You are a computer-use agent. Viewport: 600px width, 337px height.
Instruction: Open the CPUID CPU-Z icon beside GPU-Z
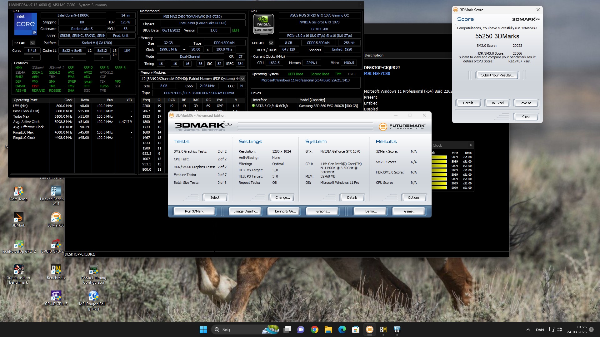[52, 246]
